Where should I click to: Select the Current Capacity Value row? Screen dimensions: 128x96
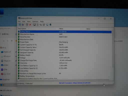tap(65, 47)
